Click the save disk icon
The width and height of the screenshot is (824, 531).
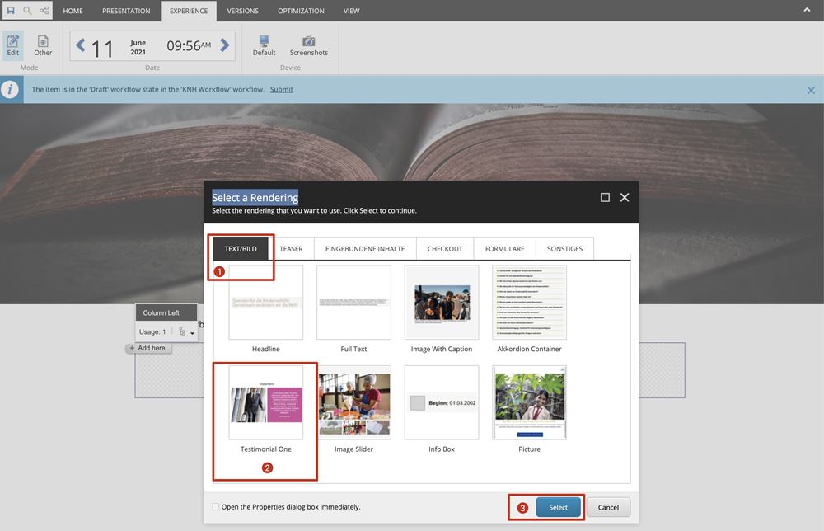click(x=11, y=11)
